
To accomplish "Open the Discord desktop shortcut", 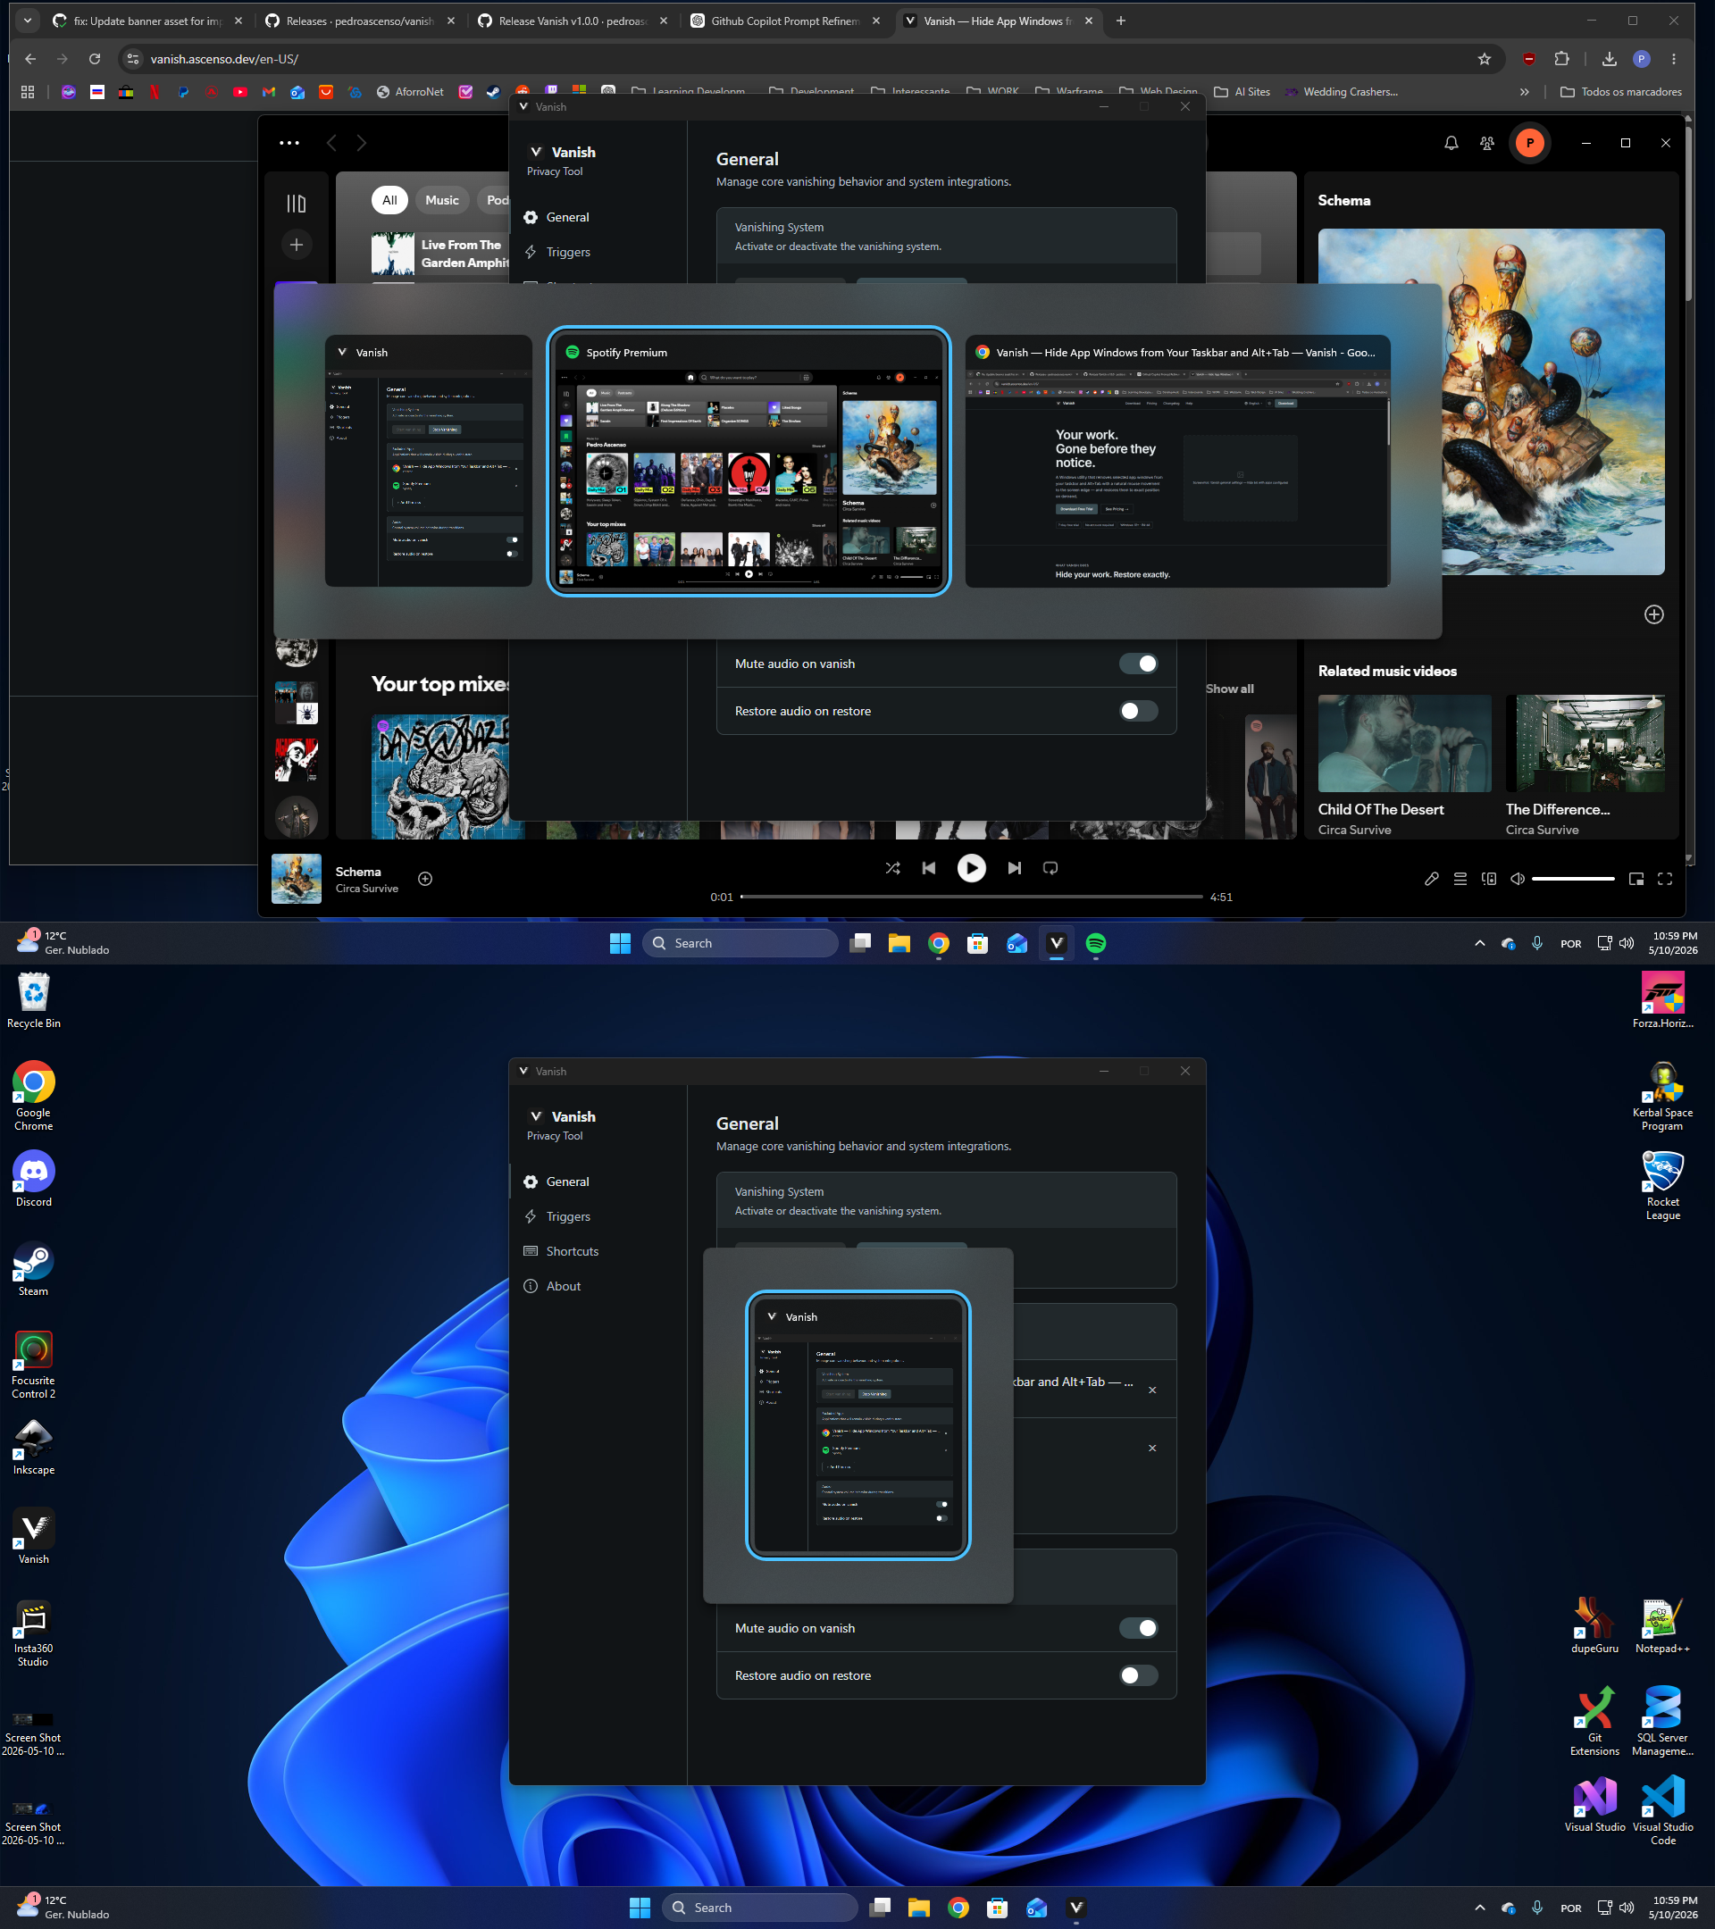I will pyautogui.click(x=34, y=1179).
